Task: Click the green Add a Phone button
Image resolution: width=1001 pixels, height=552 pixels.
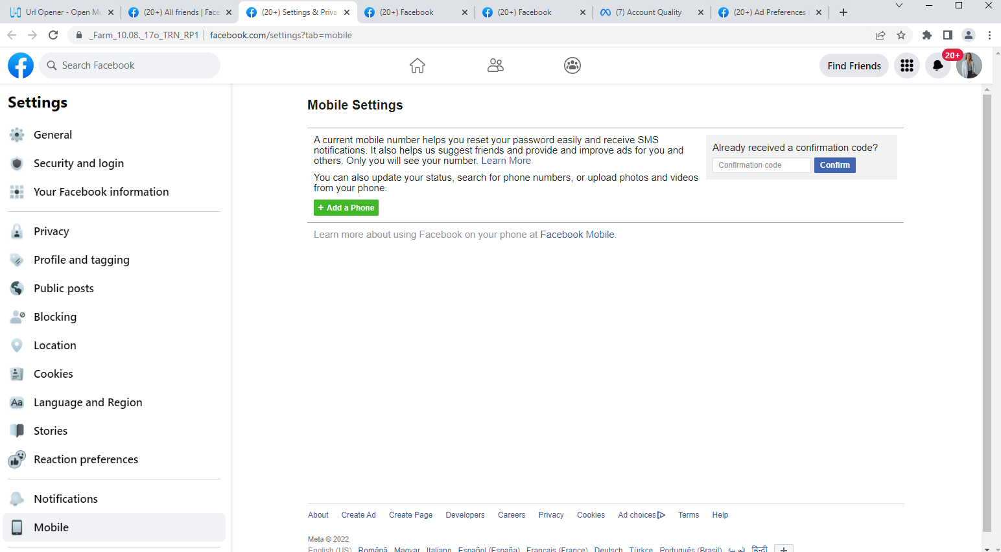Action: click(x=346, y=208)
